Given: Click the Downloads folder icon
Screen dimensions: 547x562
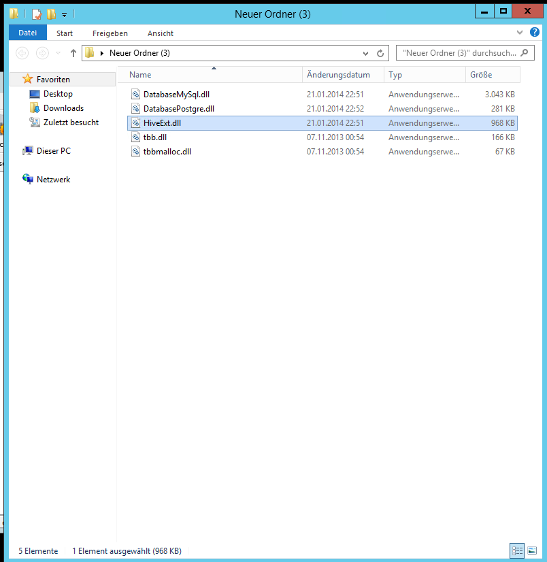Looking at the screenshot, I should (35, 108).
